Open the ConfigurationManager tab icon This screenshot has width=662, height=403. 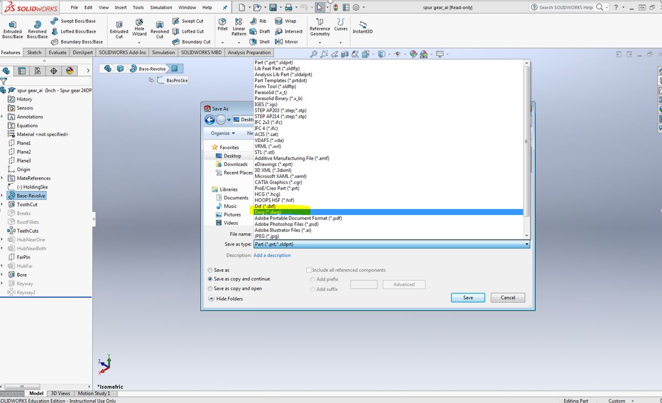[x=38, y=70]
